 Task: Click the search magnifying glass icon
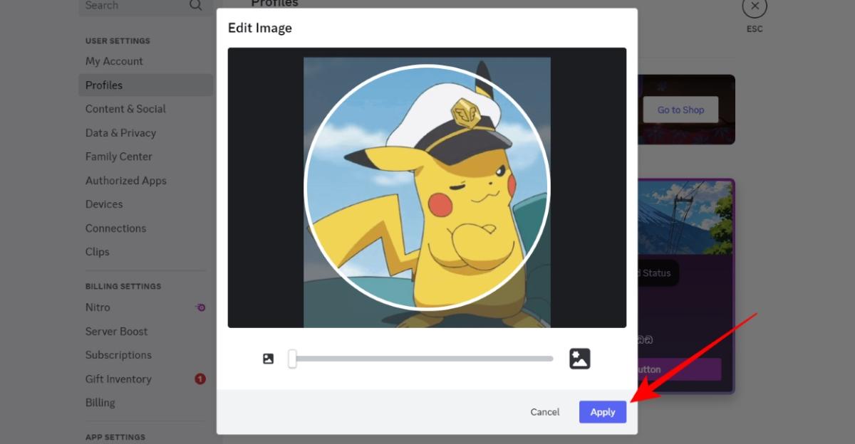pyautogui.click(x=195, y=5)
